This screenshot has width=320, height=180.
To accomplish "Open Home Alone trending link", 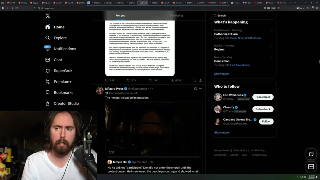I will 237,38.
